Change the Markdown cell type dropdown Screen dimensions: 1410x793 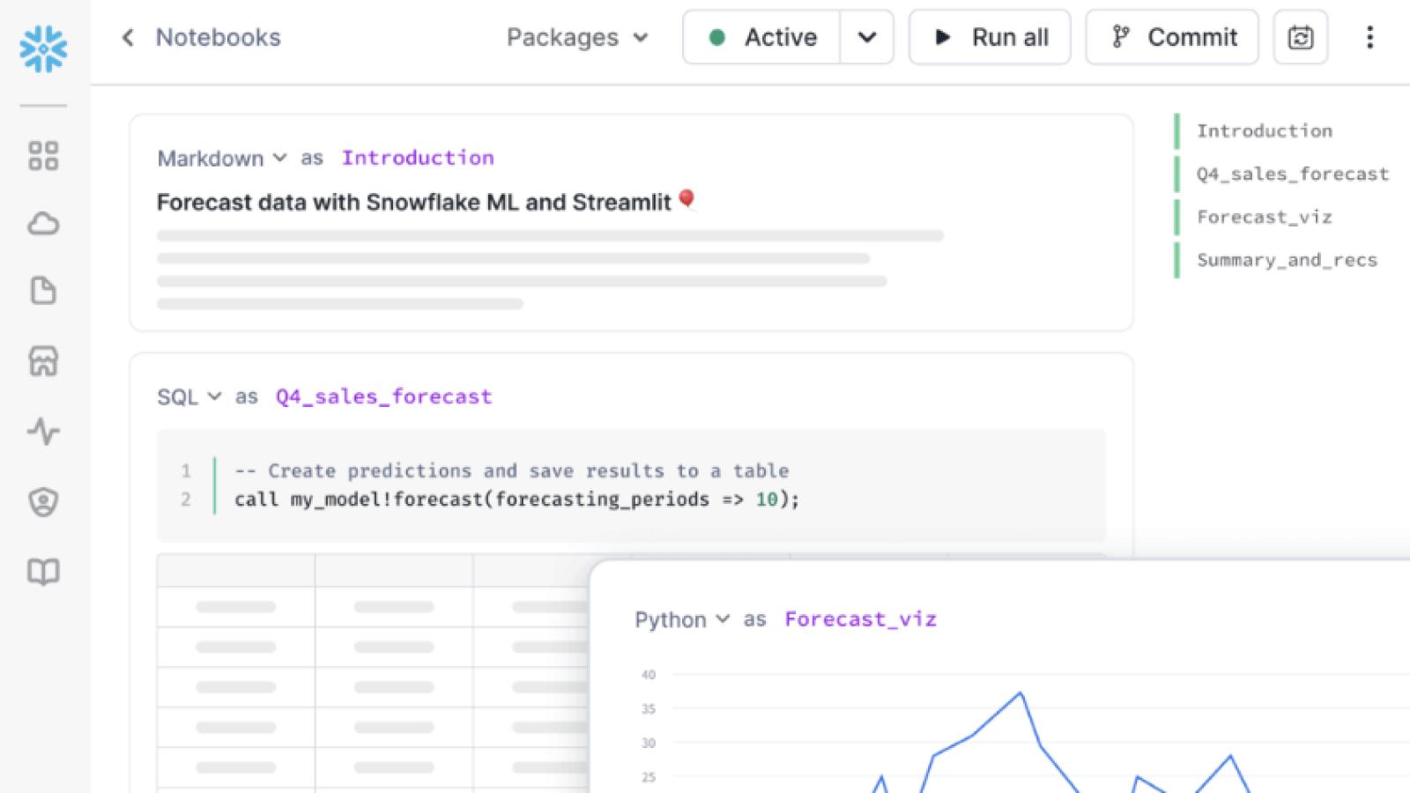pyautogui.click(x=222, y=159)
